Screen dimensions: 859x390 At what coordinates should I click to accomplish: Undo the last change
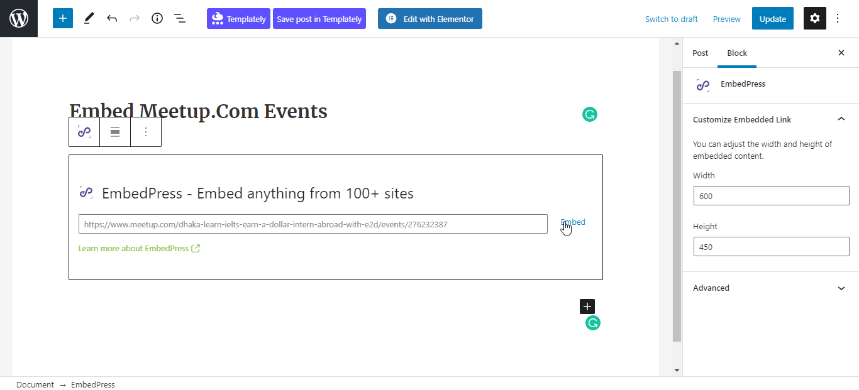point(112,18)
